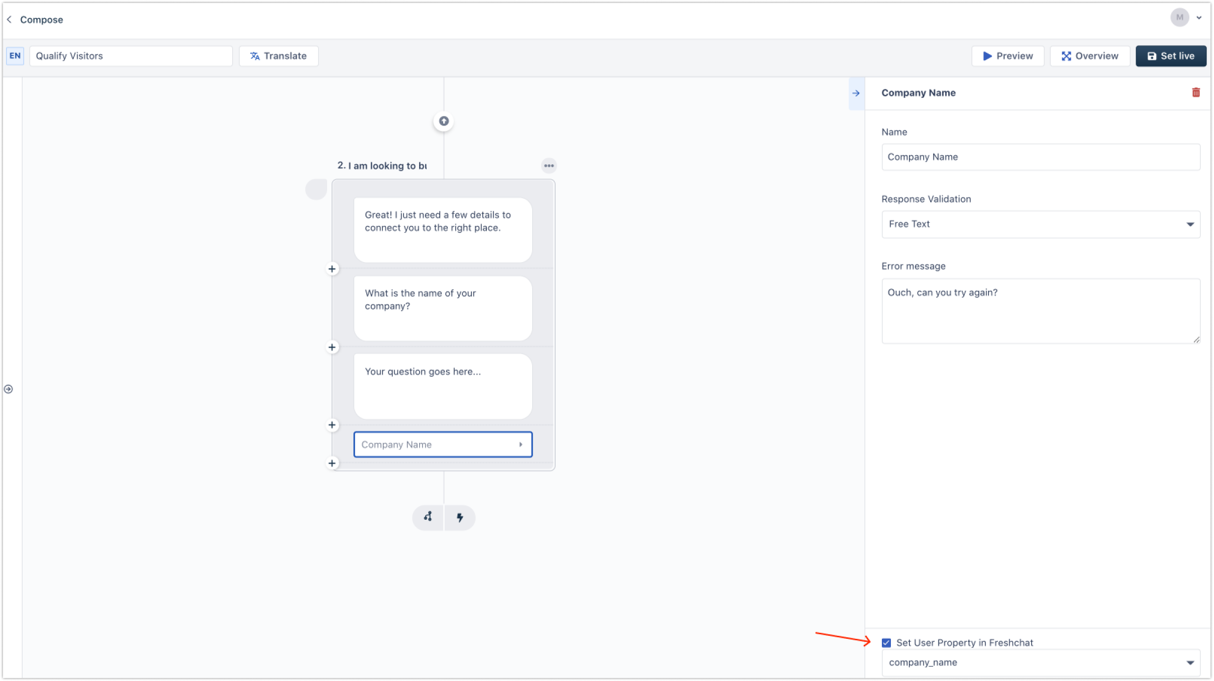The width and height of the screenshot is (1214, 681).
Task: Click the Error message text area
Action: click(x=1041, y=311)
